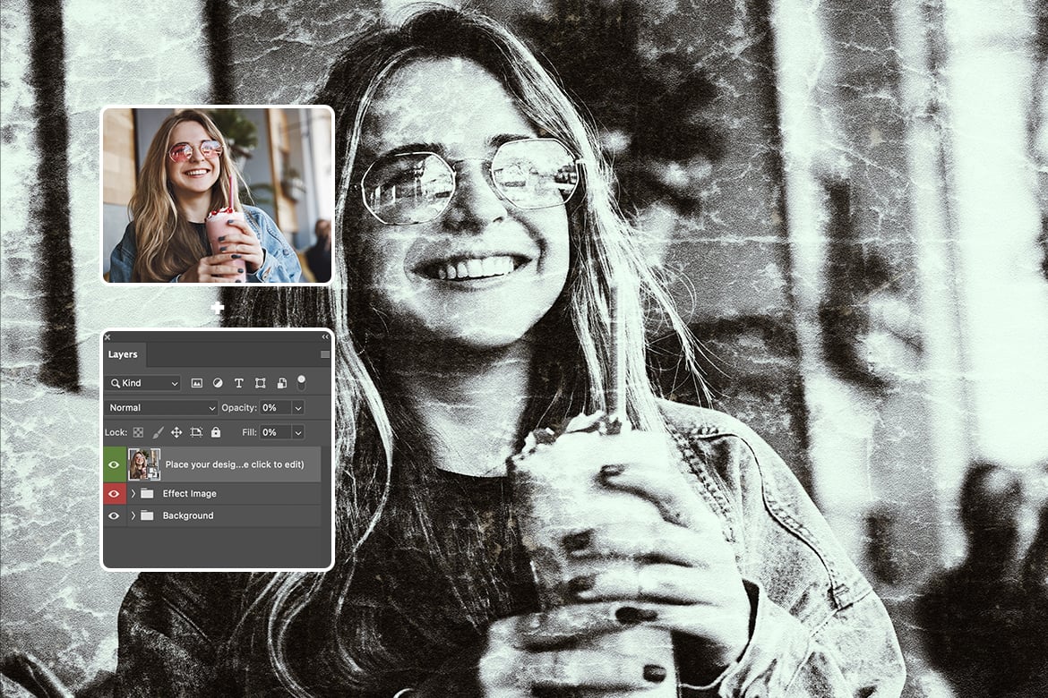Open the Layers panel menu icon

[325, 354]
